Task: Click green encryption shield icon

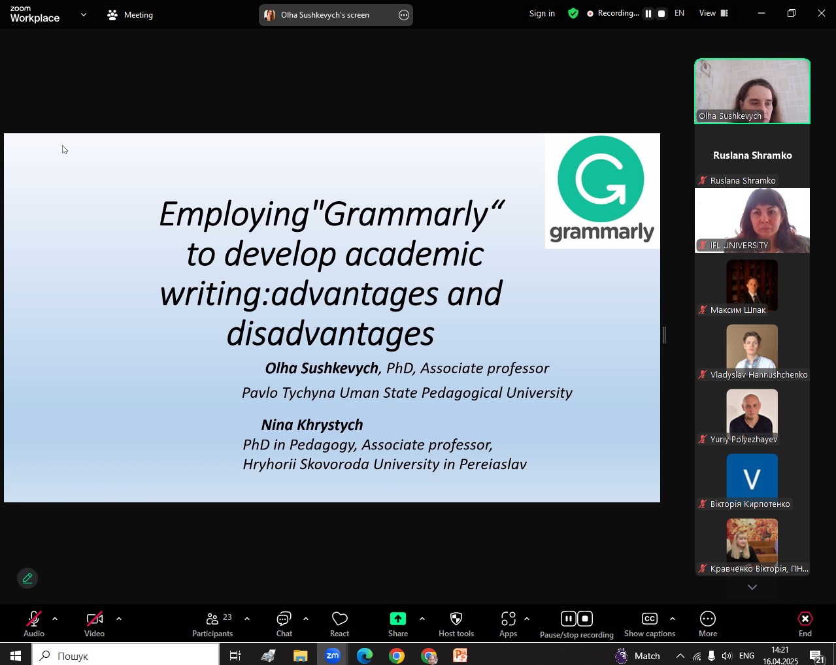Action: point(573,13)
